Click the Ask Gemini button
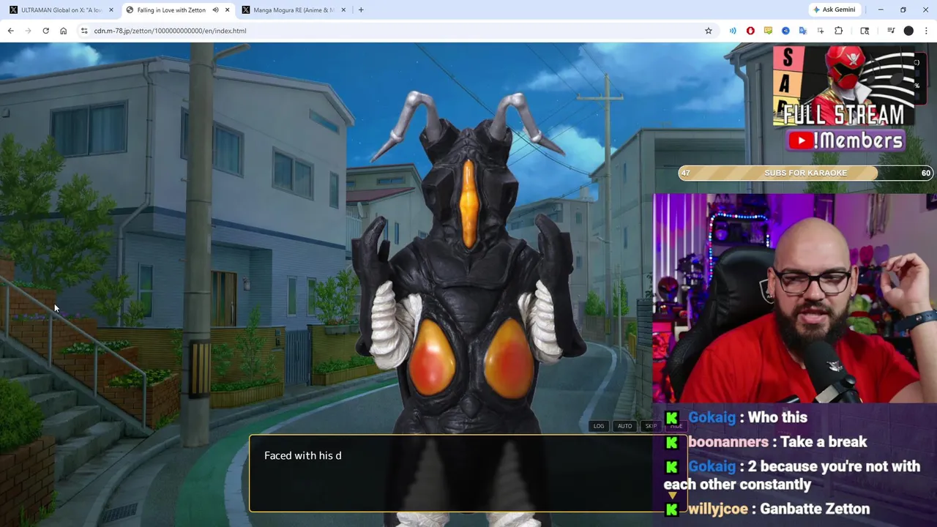 point(834,10)
